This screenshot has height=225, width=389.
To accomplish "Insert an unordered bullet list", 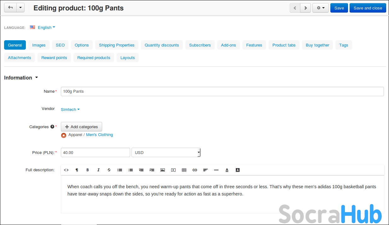I will click(120, 170).
